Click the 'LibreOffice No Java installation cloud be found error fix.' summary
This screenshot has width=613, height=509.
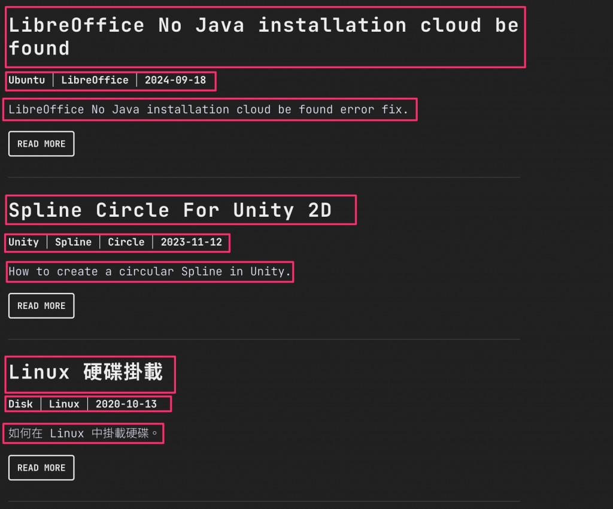pos(208,110)
